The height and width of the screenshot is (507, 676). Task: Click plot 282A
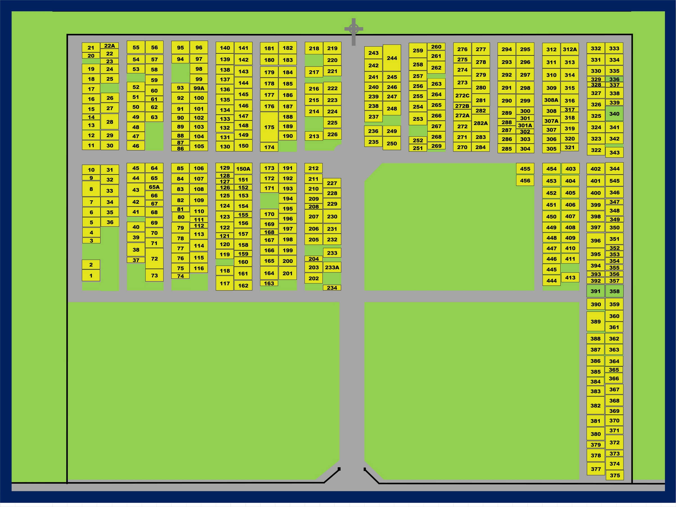[480, 123]
